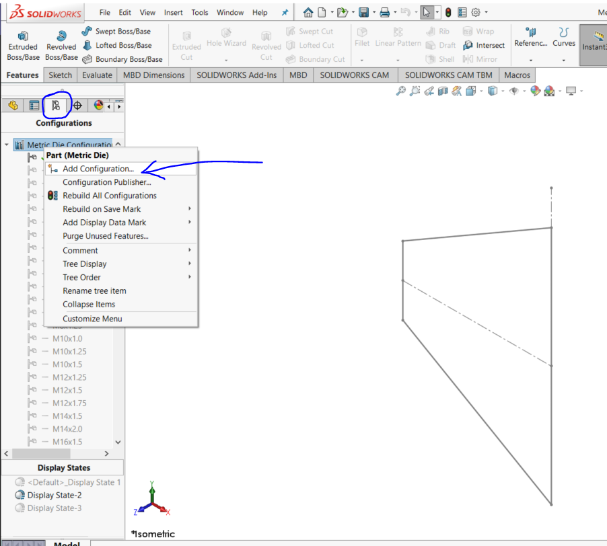
Task: Click the Rebuild traffic light icon
Action: click(448, 12)
